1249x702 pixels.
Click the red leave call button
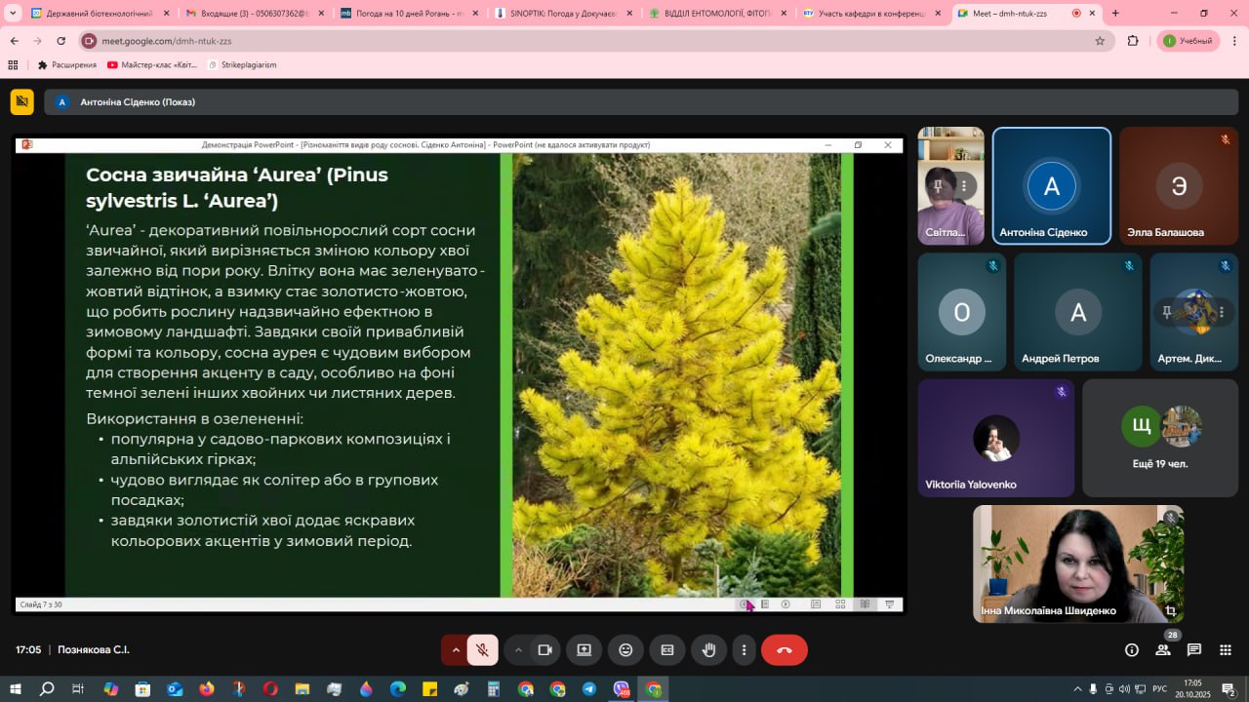click(x=784, y=650)
